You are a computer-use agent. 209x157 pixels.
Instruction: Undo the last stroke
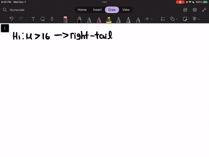(11, 19)
